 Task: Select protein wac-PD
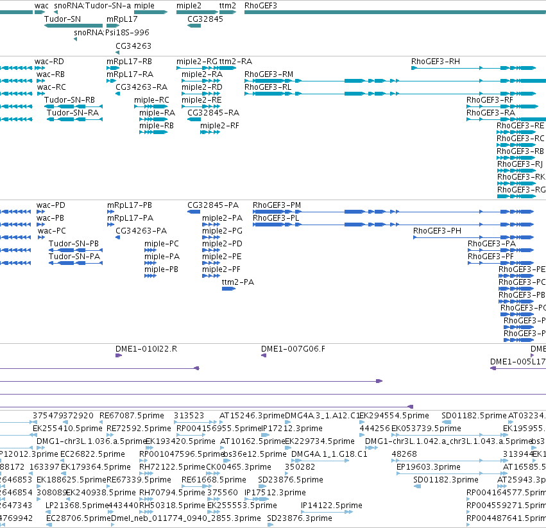(x=40, y=212)
